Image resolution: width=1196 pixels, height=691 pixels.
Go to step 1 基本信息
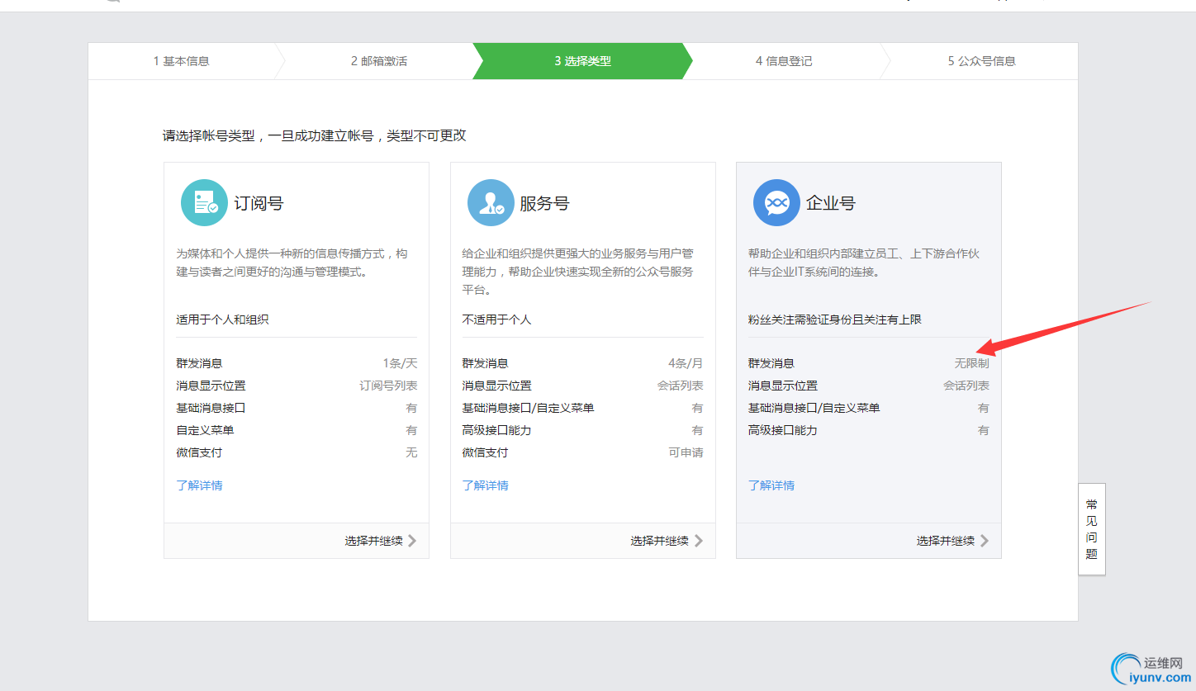click(x=181, y=61)
